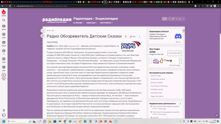Expand the Навигация menu
Viewport: 221px width, 124px height.
point(92,23)
